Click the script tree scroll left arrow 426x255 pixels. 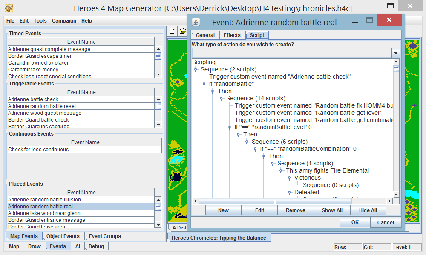pyautogui.click(x=196, y=201)
